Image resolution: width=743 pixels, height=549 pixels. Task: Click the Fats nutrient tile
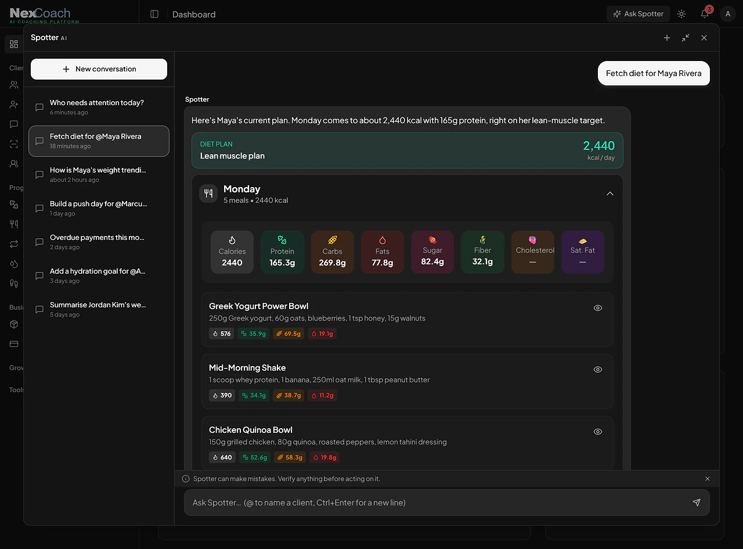(383, 252)
